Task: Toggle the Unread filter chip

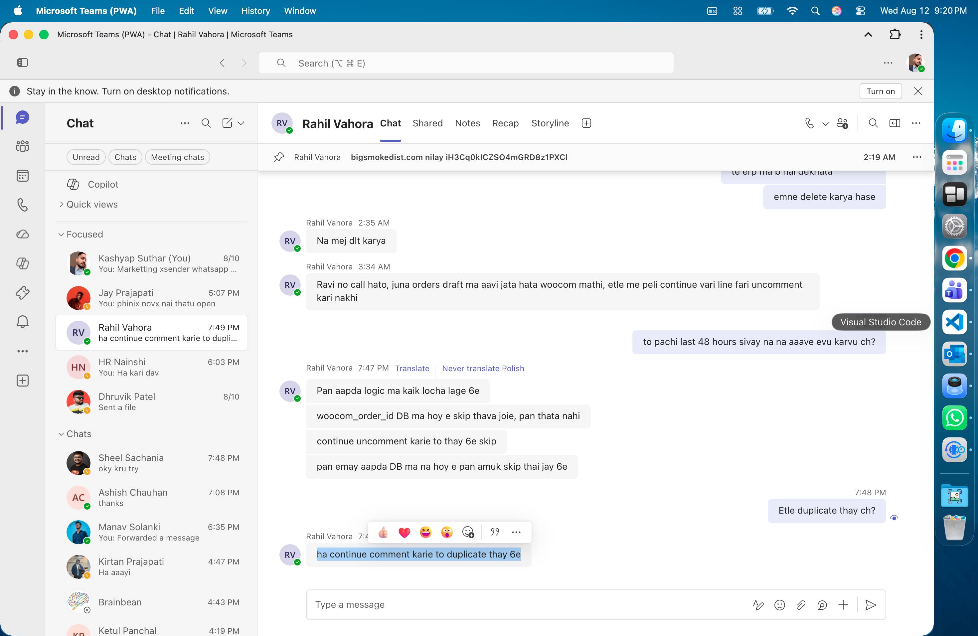Action: pyautogui.click(x=86, y=157)
